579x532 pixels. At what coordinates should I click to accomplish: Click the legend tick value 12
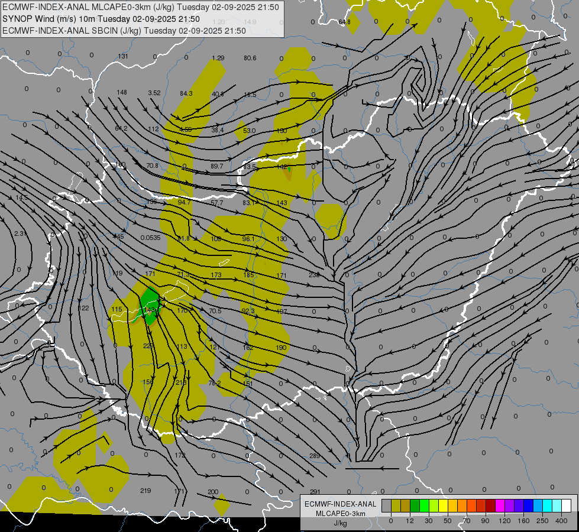[409, 521]
